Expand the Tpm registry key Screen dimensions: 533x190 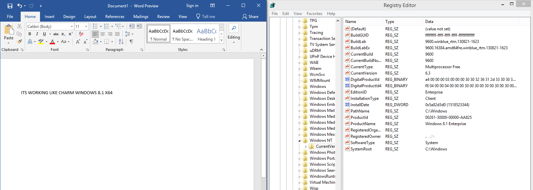click(x=299, y=27)
